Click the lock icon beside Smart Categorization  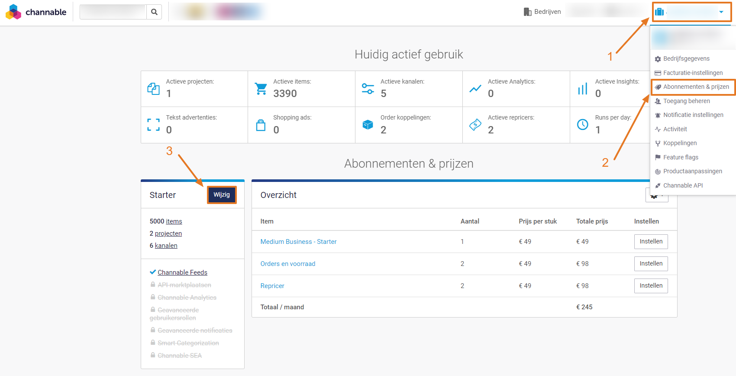tap(153, 343)
